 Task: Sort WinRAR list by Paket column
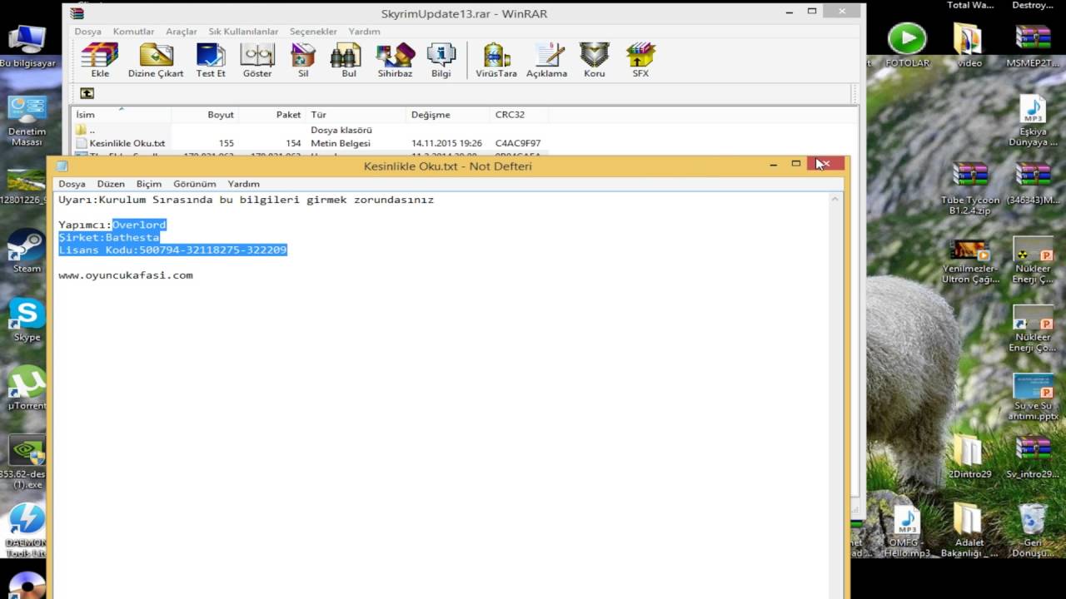[272, 115]
